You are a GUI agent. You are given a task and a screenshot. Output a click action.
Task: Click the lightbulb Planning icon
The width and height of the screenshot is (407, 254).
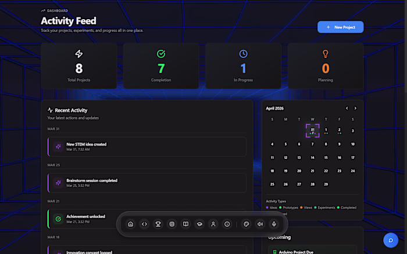325,54
